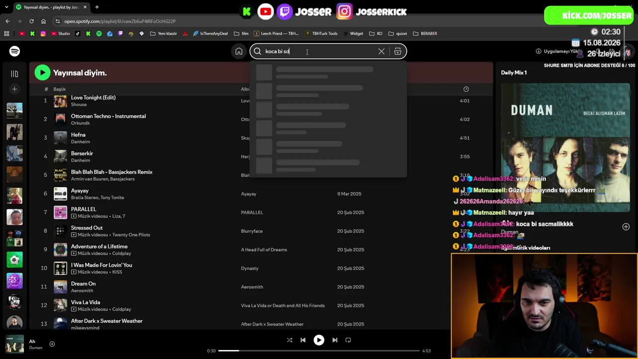The image size is (638, 359).
Task: Open the KO bookmark folder
Action: coord(376,34)
